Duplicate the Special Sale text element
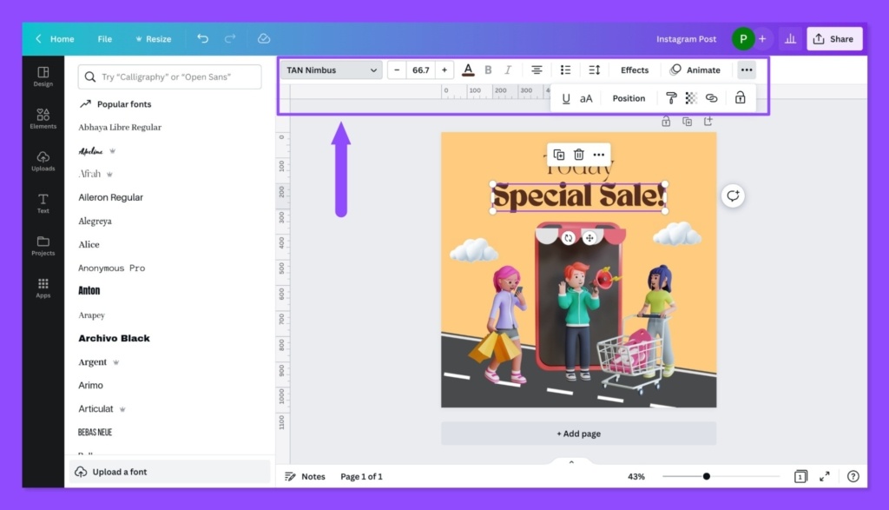Viewport: 889px width, 510px height. point(559,154)
